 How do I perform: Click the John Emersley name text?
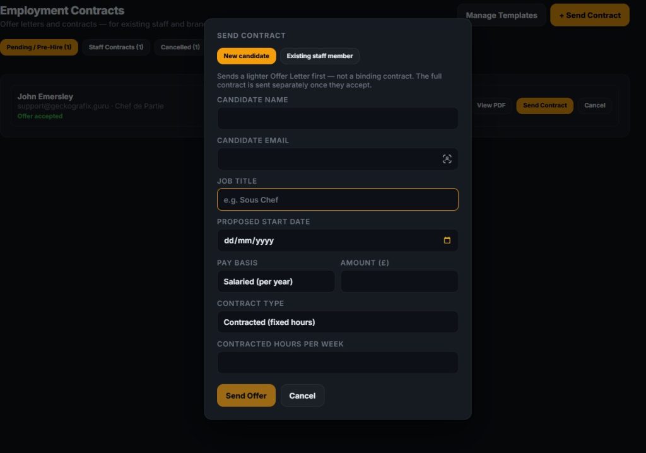45,97
